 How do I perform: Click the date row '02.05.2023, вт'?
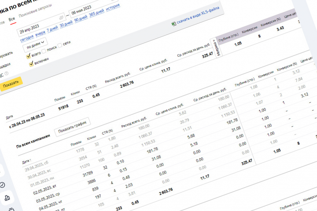[x=44, y=190]
